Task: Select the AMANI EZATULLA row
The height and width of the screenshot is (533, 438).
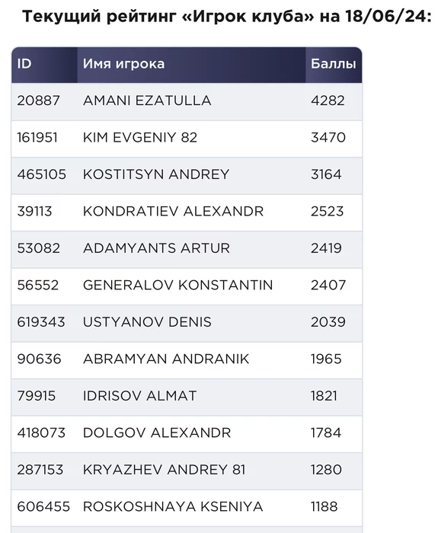Action: click(187, 101)
